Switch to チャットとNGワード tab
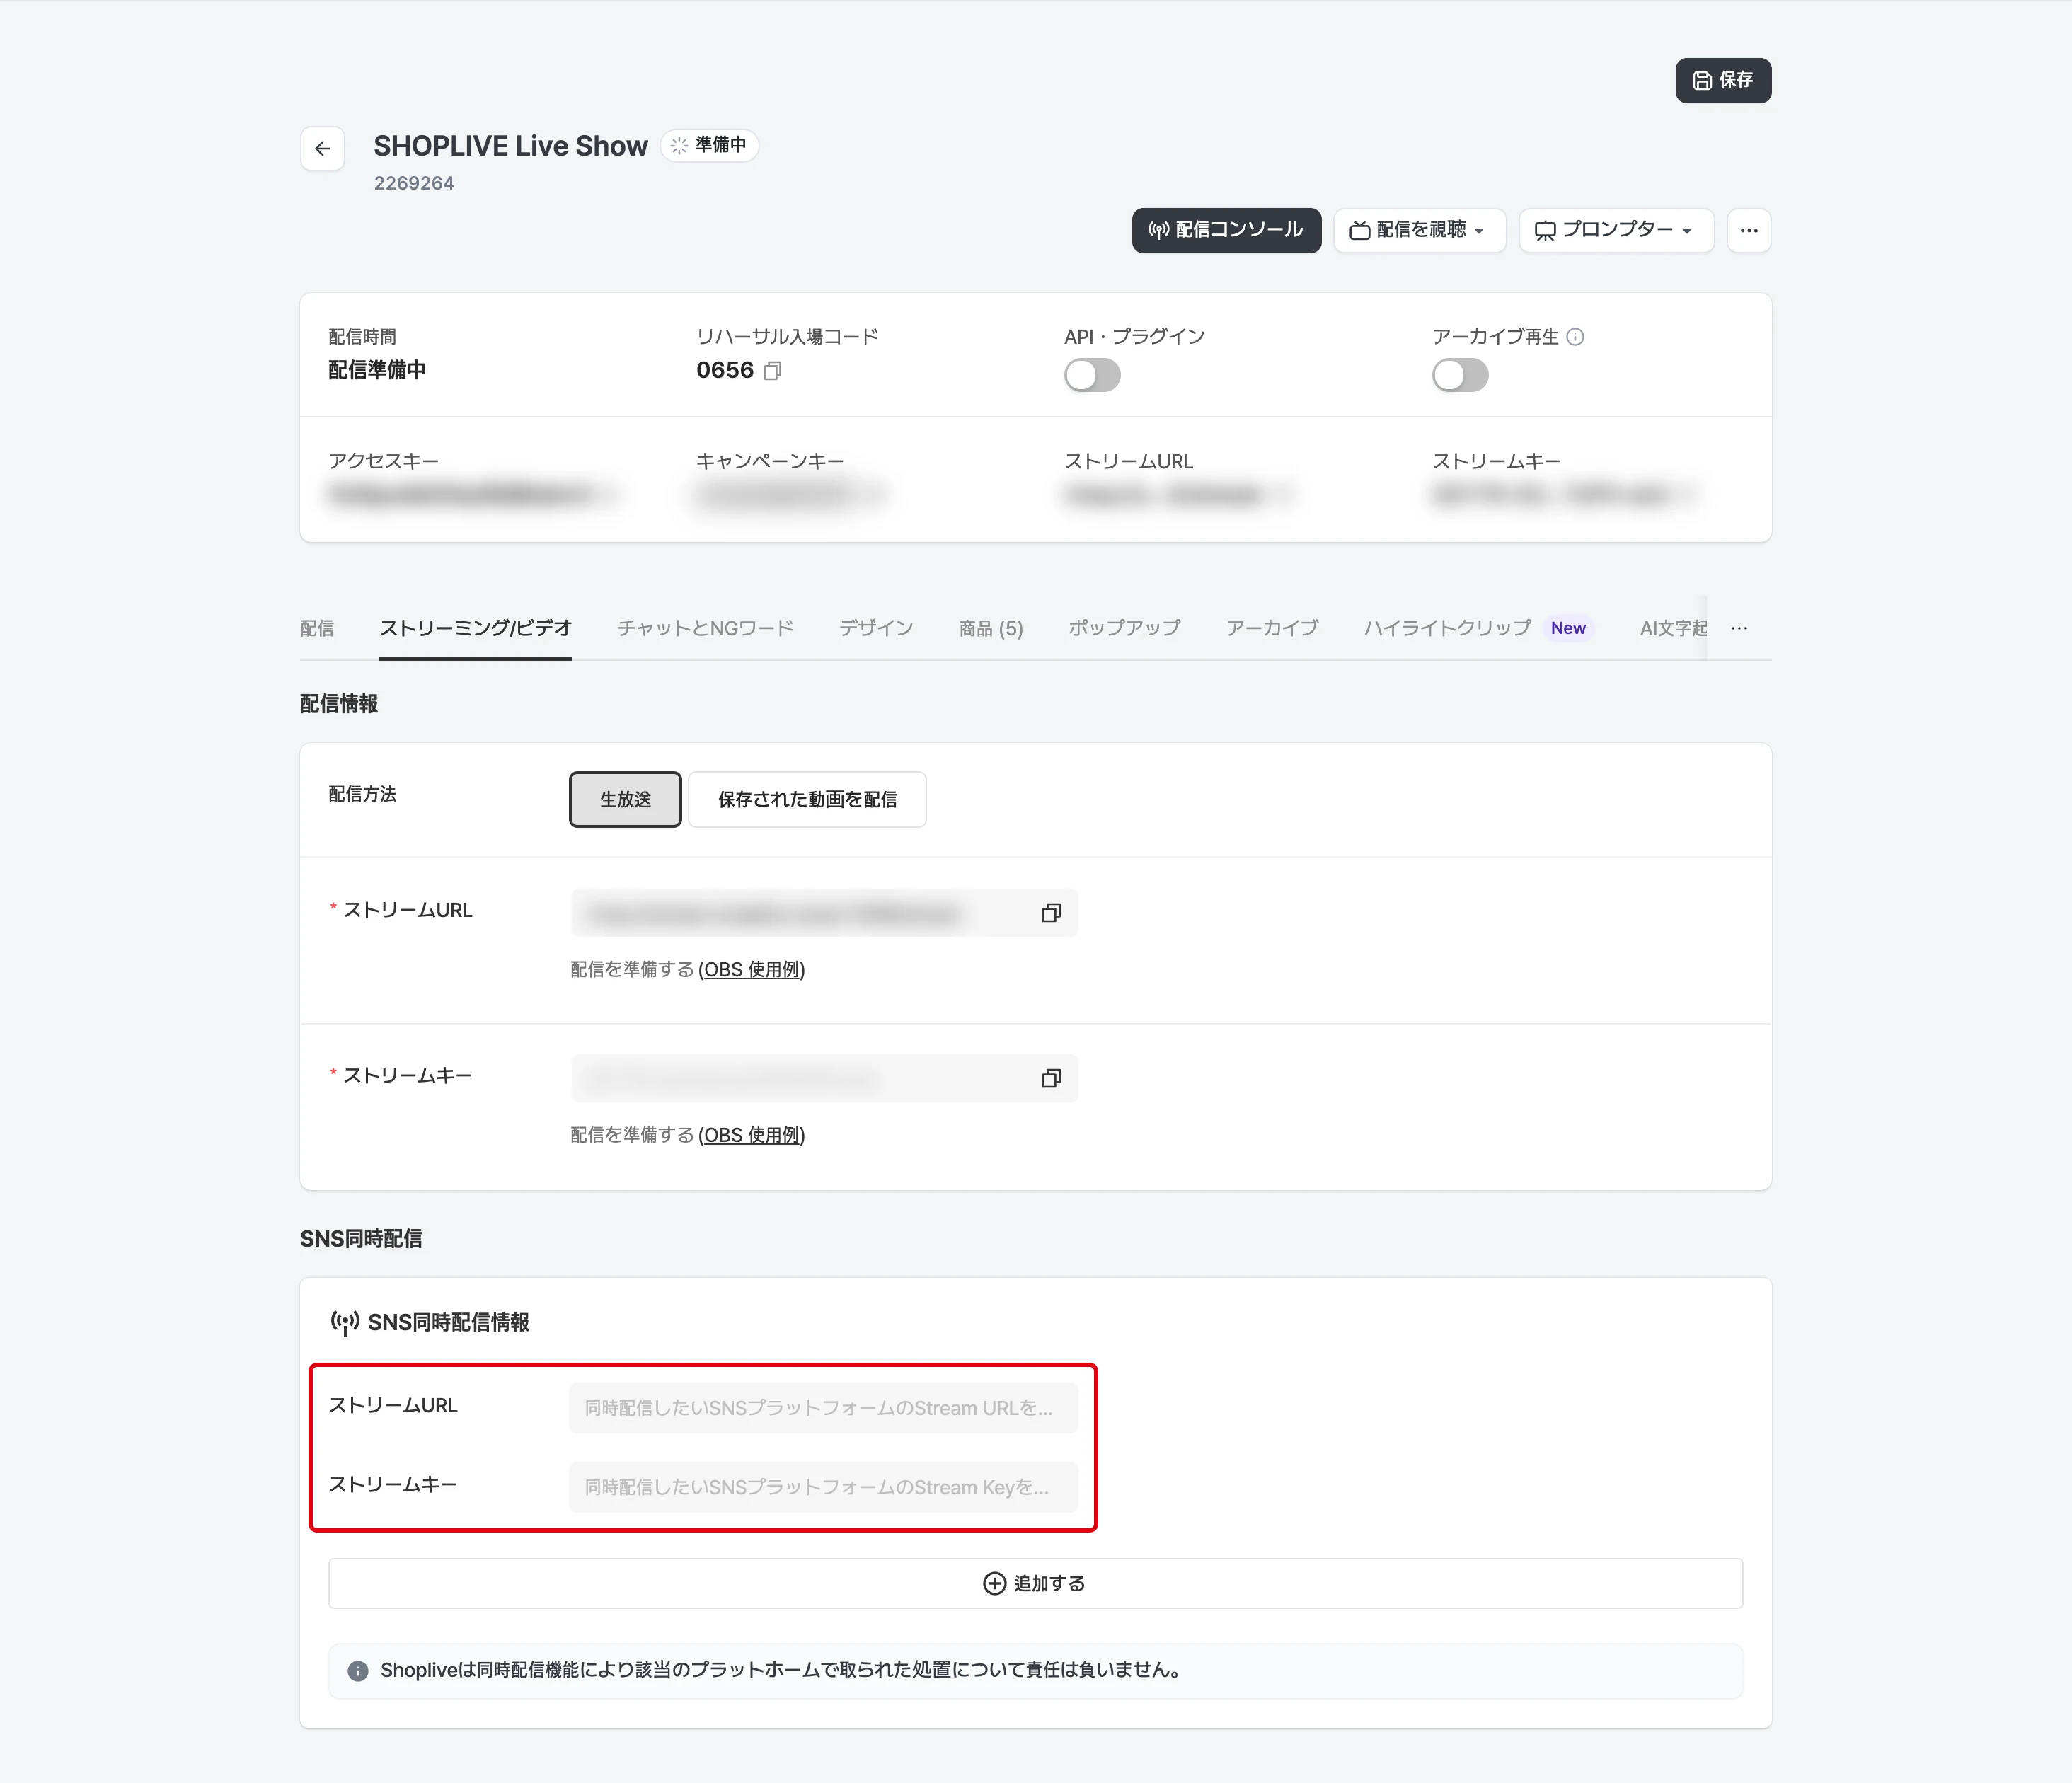Screen dimensions: 2072x1783 (x=705, y=628)
